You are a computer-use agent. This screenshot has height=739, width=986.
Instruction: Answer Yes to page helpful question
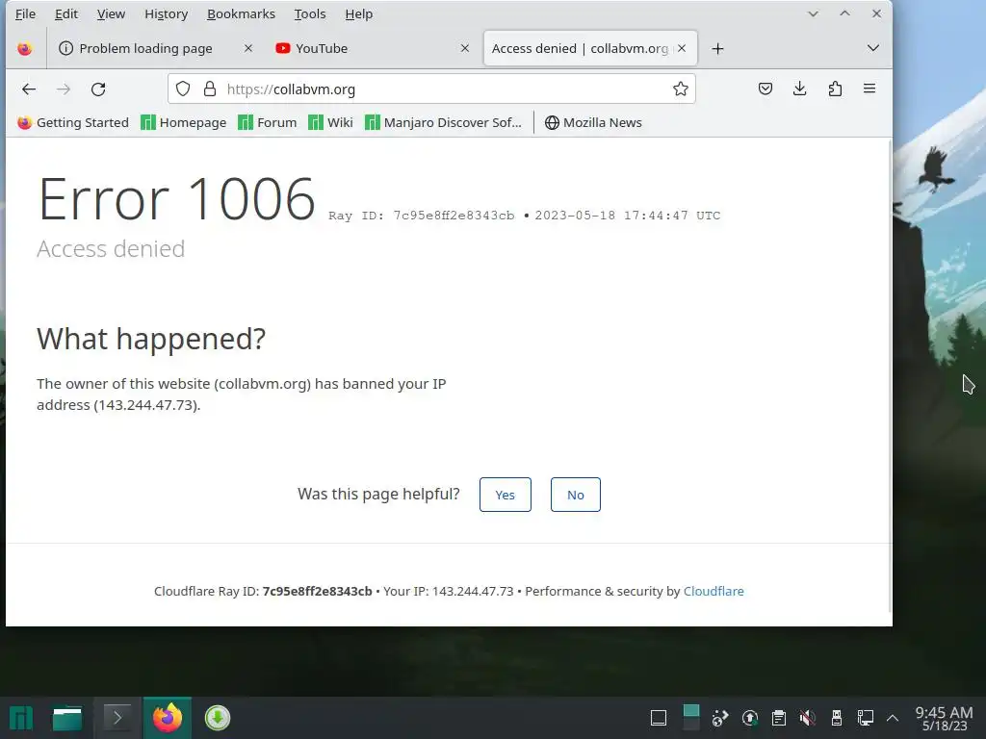[505, 495]
